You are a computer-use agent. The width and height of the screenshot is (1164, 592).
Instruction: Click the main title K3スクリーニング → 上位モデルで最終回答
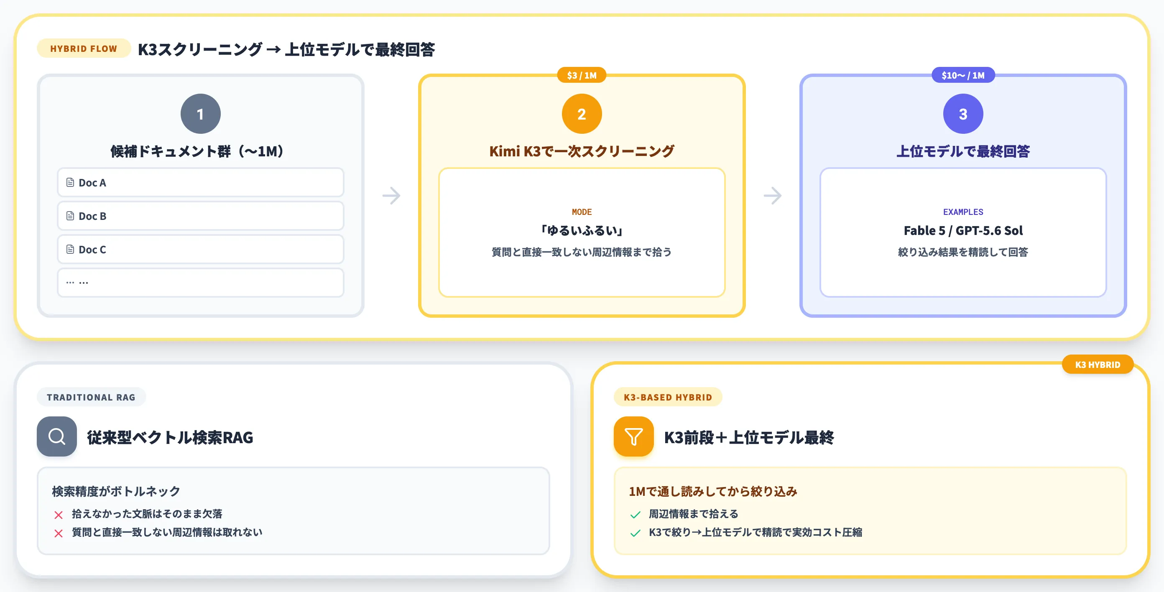(286, 49)
